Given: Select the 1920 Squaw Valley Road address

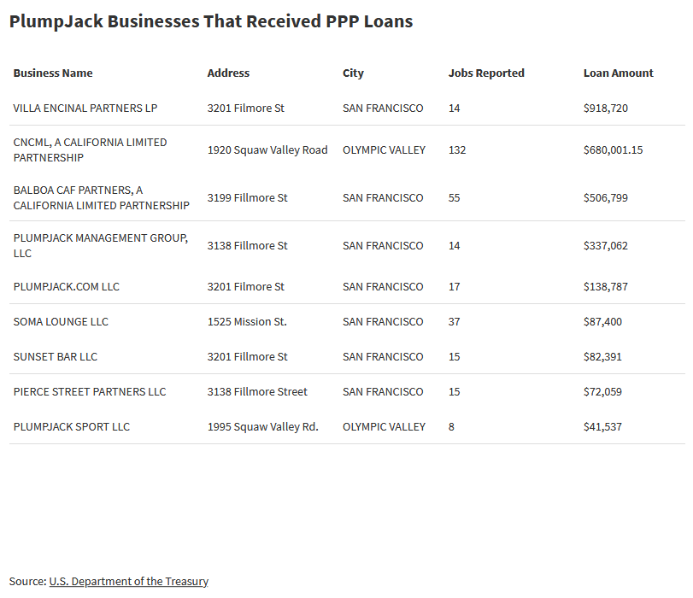Looking at the screenshot, I should pos(267,150).
